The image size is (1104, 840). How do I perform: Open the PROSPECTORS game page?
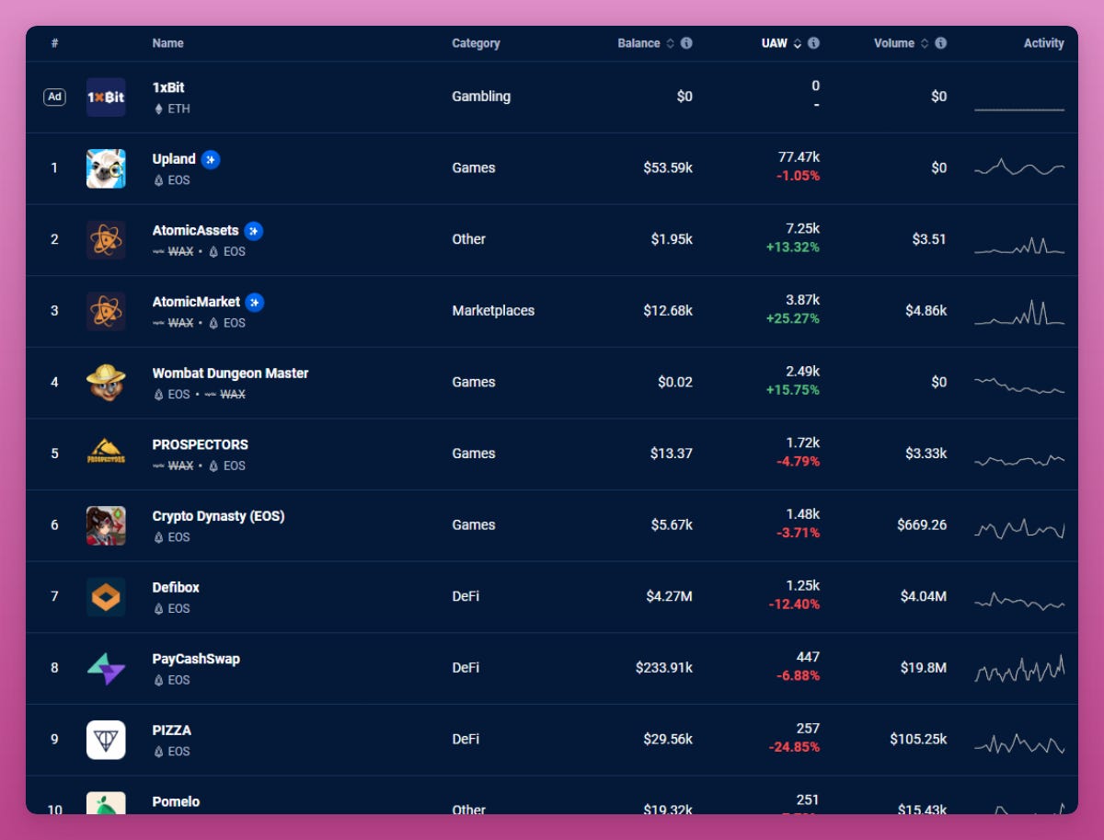tap(199, 444)
